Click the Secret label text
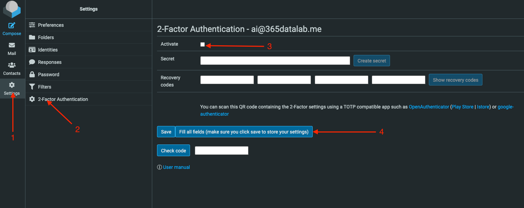 (x=168, y=59)
